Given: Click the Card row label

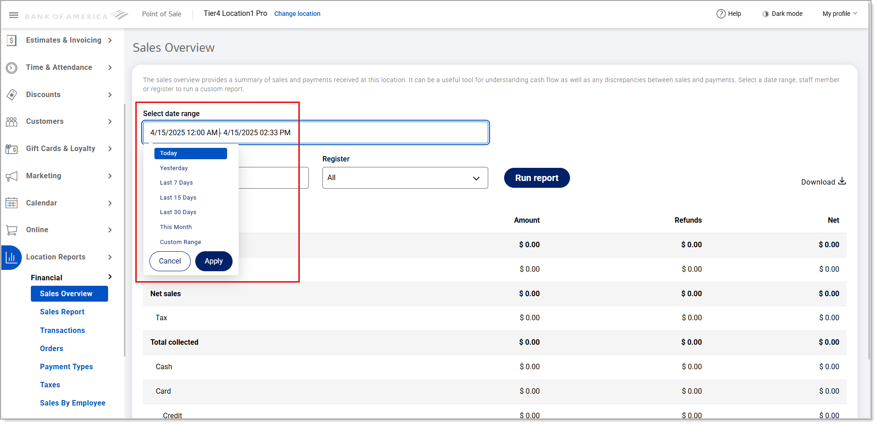Looking at the screenshot, I should [x=164, y=391].
